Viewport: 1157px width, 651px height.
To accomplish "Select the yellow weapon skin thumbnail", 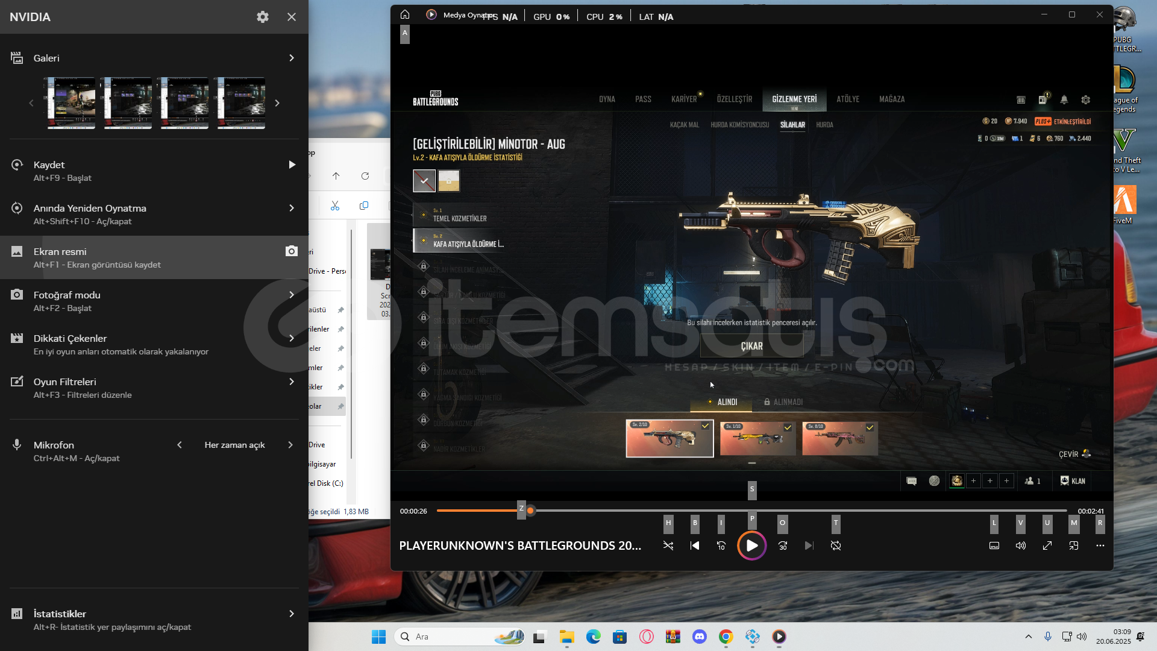I will (x=757, y=438).
